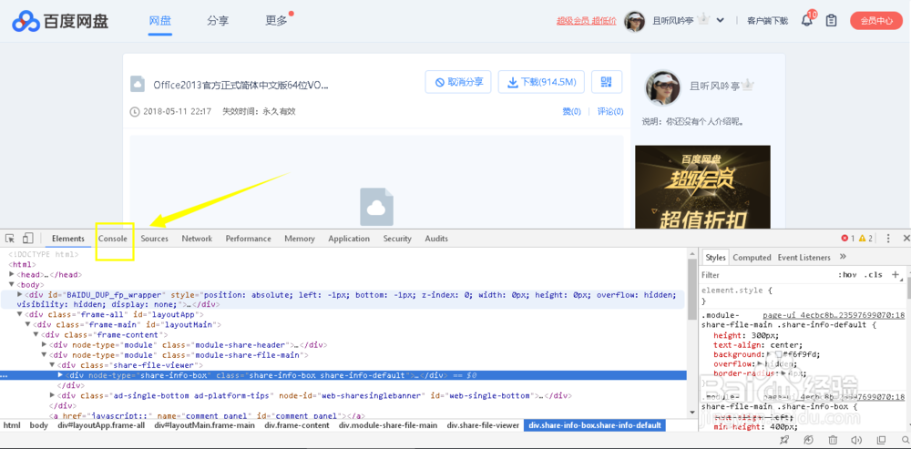Image resolution: width=911 pixels, height=449 pixels.
Task: Open the 更多 navigation menu
Action: [277, 21]
